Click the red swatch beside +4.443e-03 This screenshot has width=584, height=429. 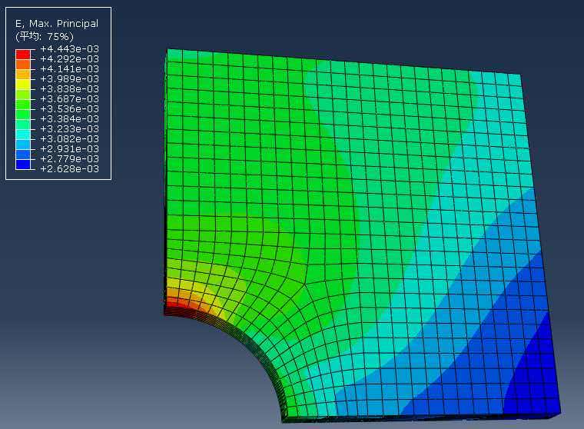pos(23,54)
